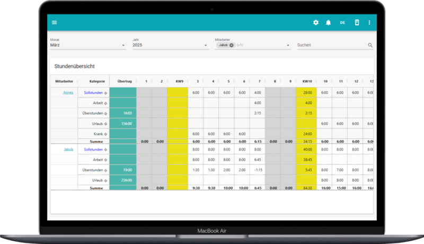The width and height of the screenshot is (424, 244).
Task: Open employee link Jakob
Action: (68, 150)
